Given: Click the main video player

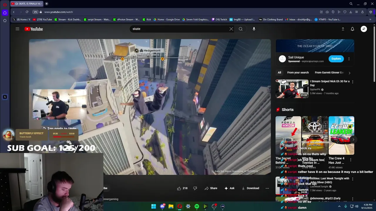Looking at the screenshot, I should tap(150, 107).
